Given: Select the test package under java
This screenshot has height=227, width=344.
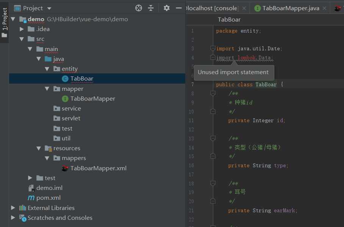Looking at the screenshot, I should [67, 128].
